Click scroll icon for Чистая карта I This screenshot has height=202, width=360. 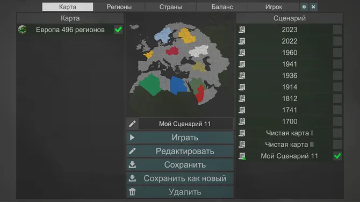(x=242, y=133)
